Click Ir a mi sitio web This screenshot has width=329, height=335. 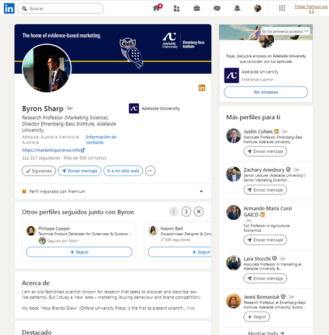[123, 171]
